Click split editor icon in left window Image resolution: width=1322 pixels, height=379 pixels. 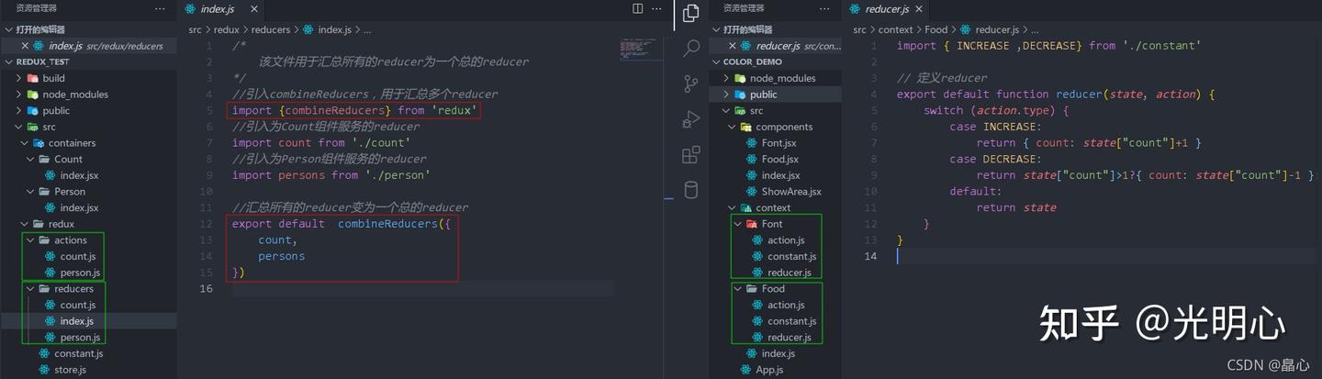click(638, 8)
